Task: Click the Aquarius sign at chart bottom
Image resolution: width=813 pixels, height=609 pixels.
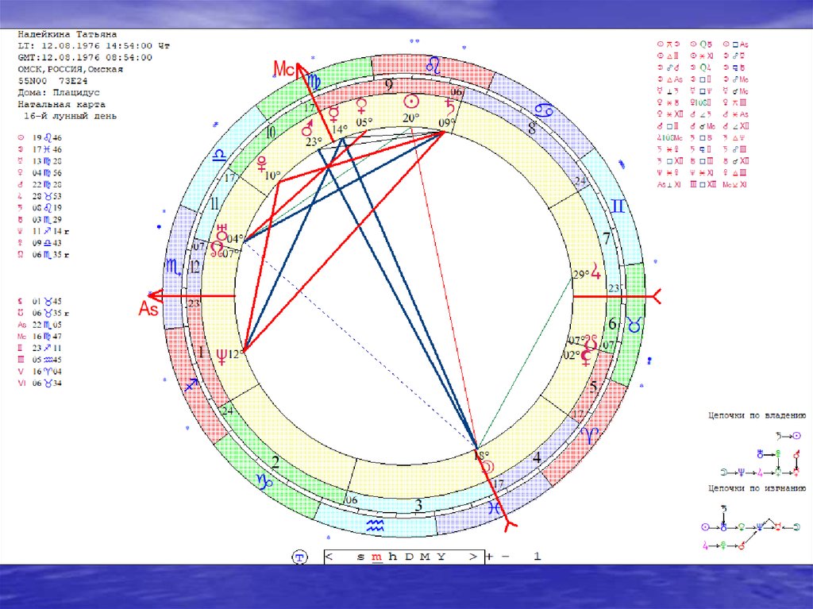Action: point(375,525)
